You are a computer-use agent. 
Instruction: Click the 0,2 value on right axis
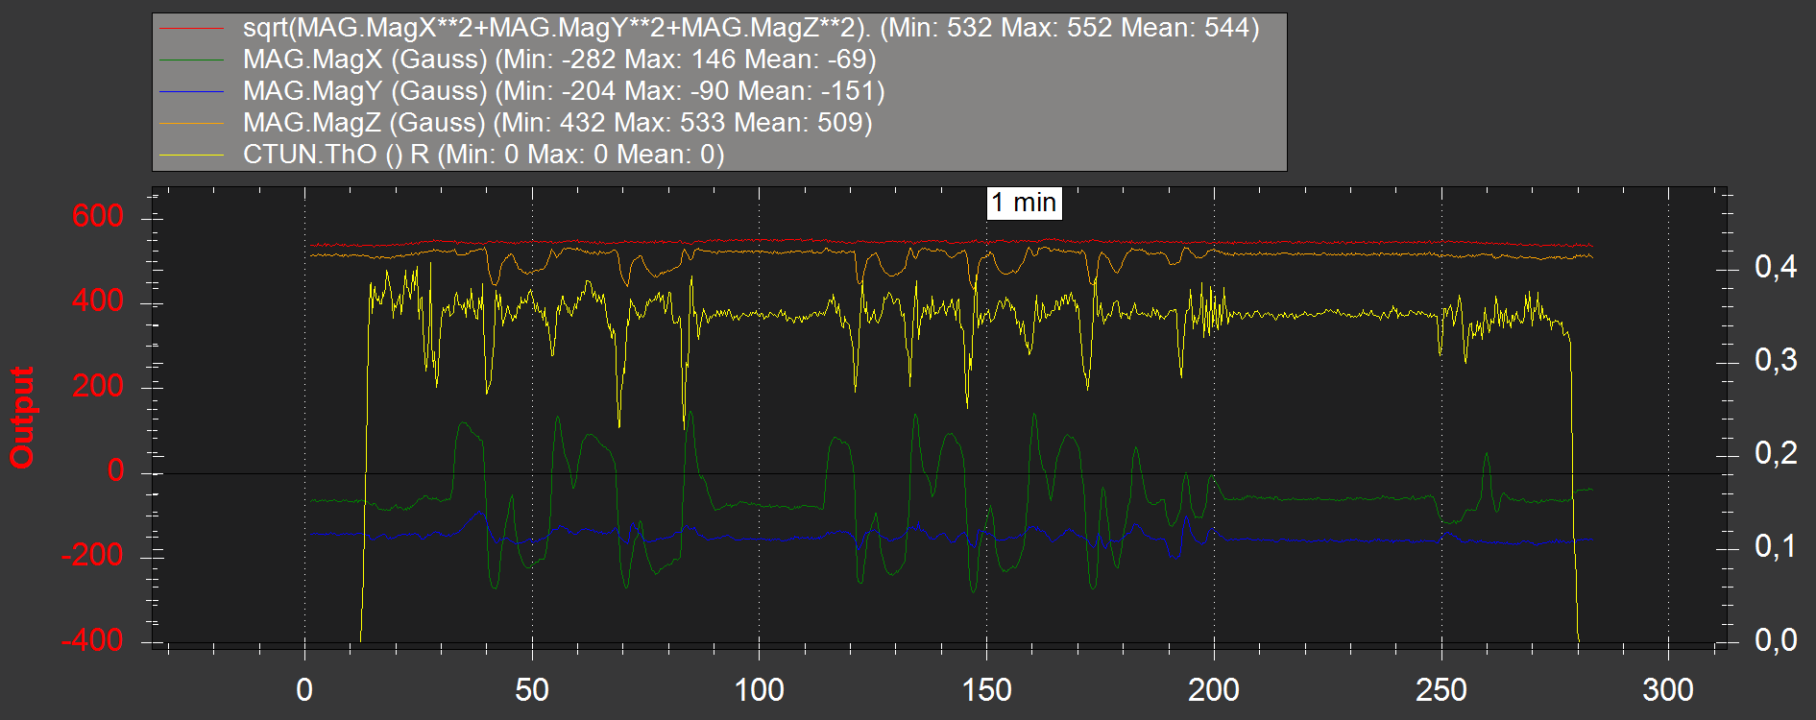tap(1776, 453)
